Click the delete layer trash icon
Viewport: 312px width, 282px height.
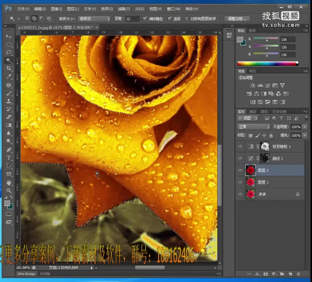tap(298, 274)
